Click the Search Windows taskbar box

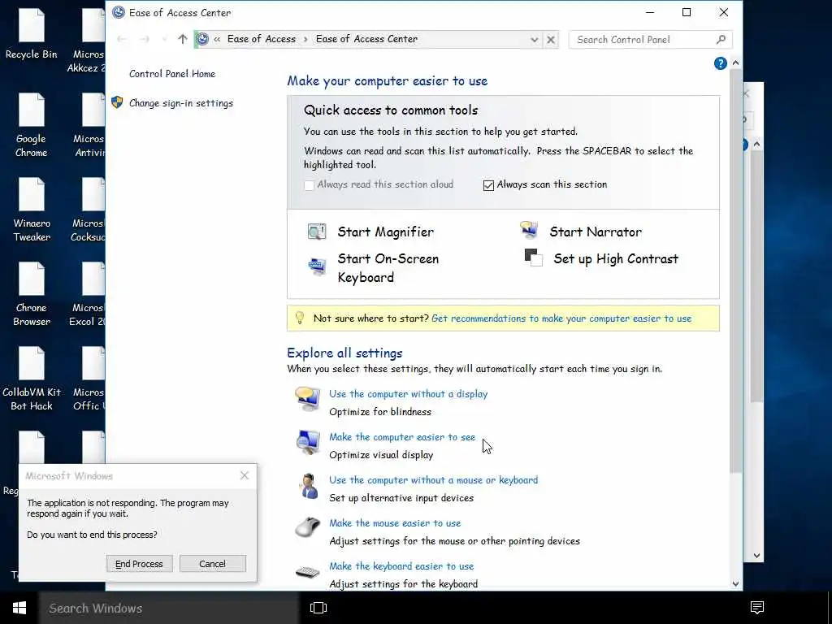pyautogui.click(x=169, y=608)
